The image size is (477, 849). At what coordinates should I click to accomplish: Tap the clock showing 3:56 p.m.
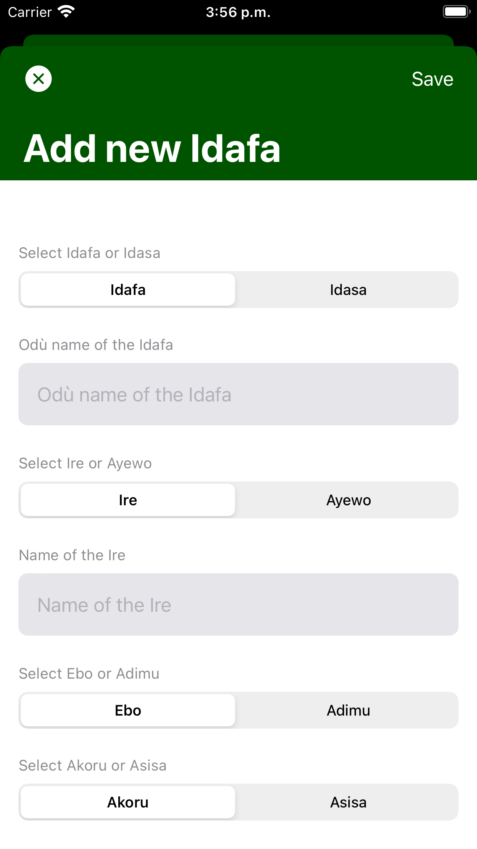[238, 12]
